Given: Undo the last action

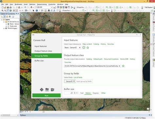Looking at the screenshot, I should coord(25,7).
